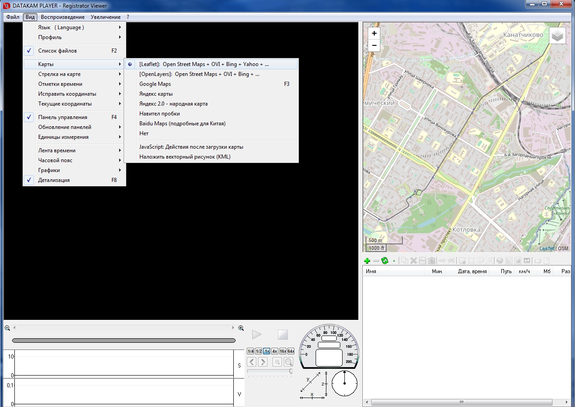Expand the Язык (Language) submenu
Viewport: 575px width, 407px height.
pos(61,27)
